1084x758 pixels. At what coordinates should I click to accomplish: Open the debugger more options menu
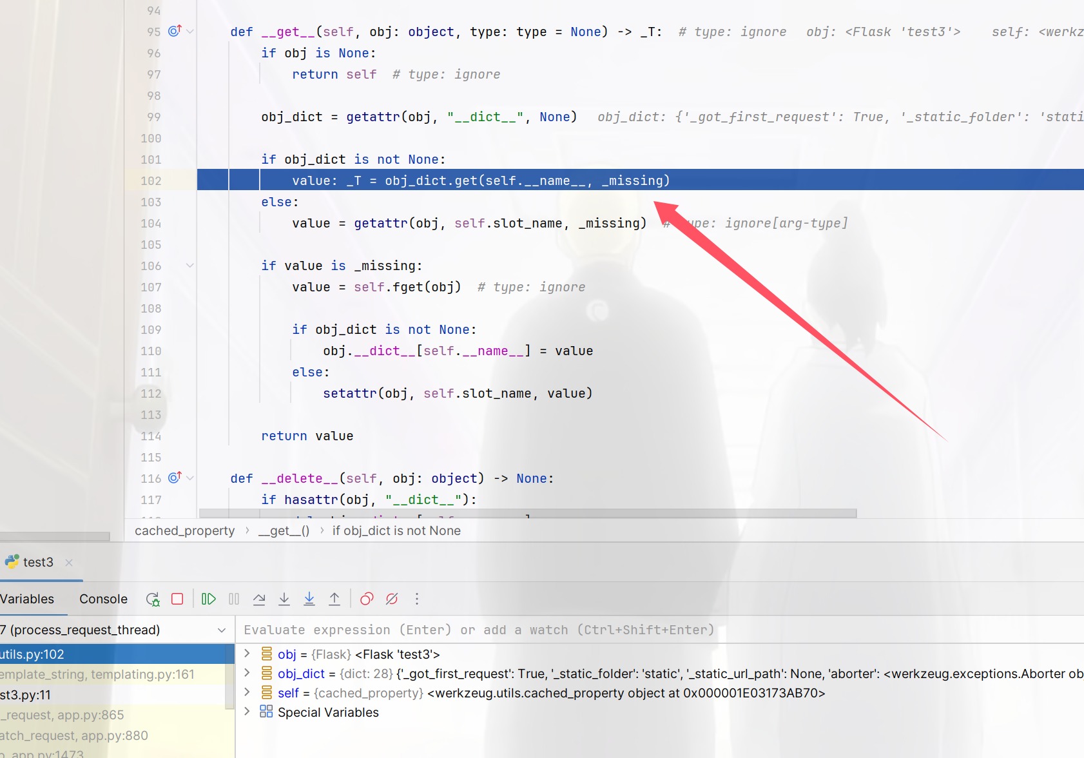tap(417, 599)
